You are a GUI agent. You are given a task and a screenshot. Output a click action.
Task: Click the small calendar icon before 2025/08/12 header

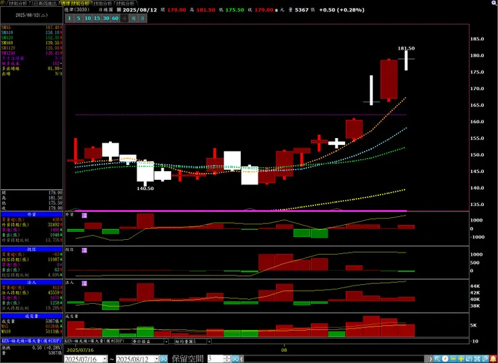click(x=119, y=10)
